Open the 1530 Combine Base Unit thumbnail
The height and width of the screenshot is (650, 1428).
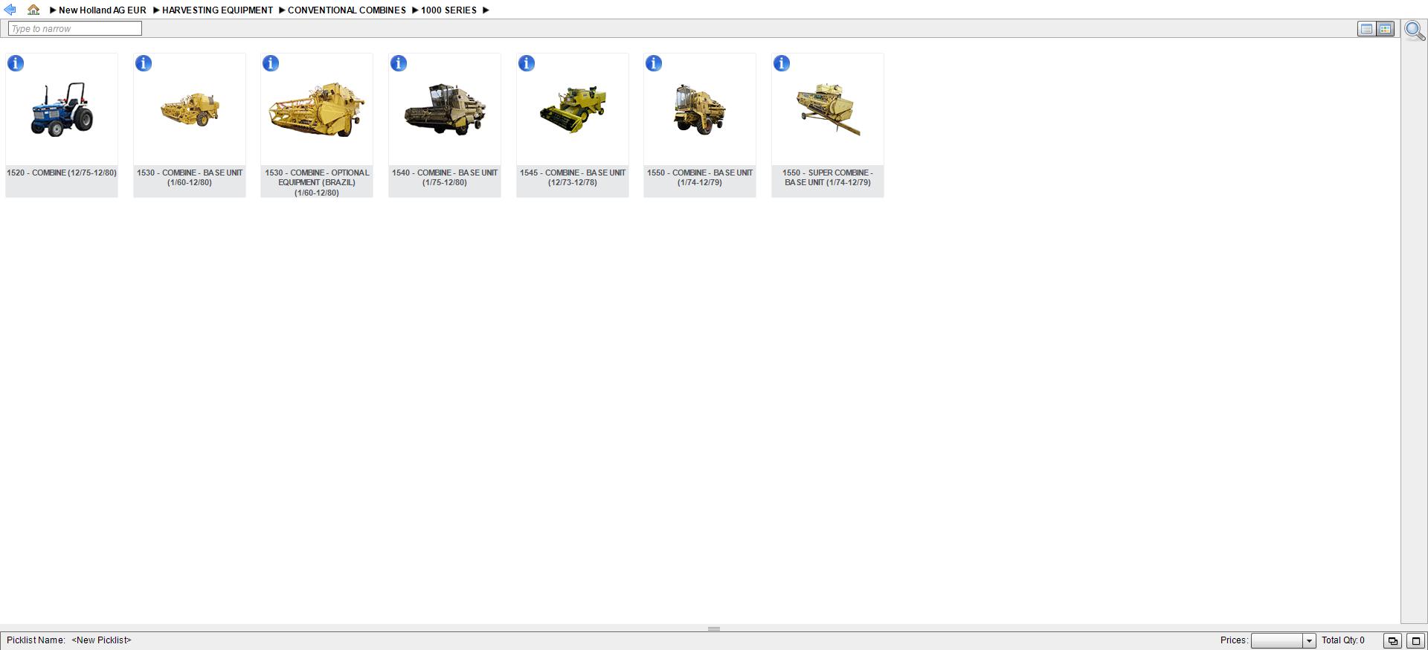[190, 109]
